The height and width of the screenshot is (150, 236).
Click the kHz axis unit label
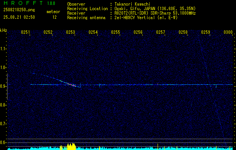[x=3, y=30]
